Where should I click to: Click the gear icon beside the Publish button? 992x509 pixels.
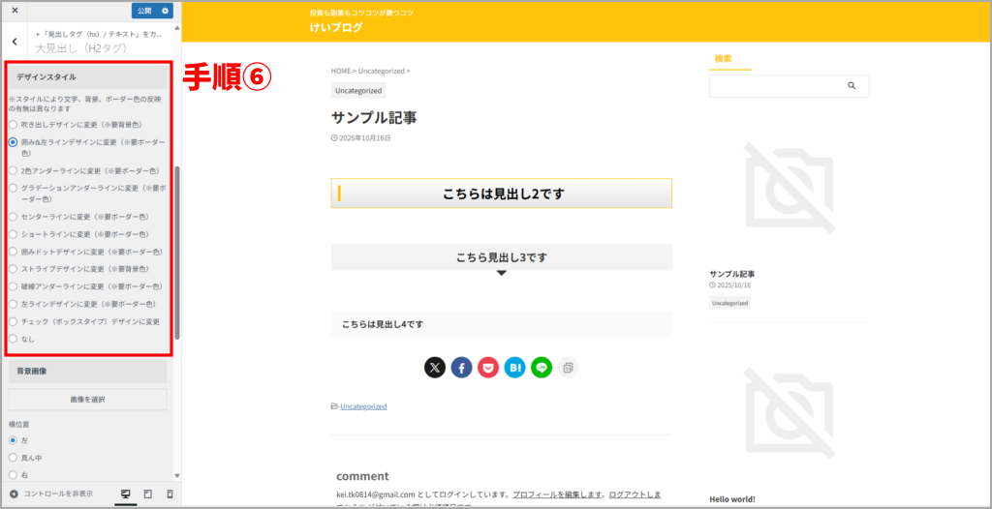(x=166, y=11)
